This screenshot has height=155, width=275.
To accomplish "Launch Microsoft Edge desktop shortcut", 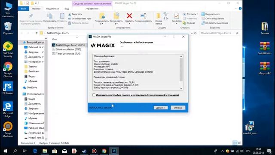I will (x=8, y=109).
